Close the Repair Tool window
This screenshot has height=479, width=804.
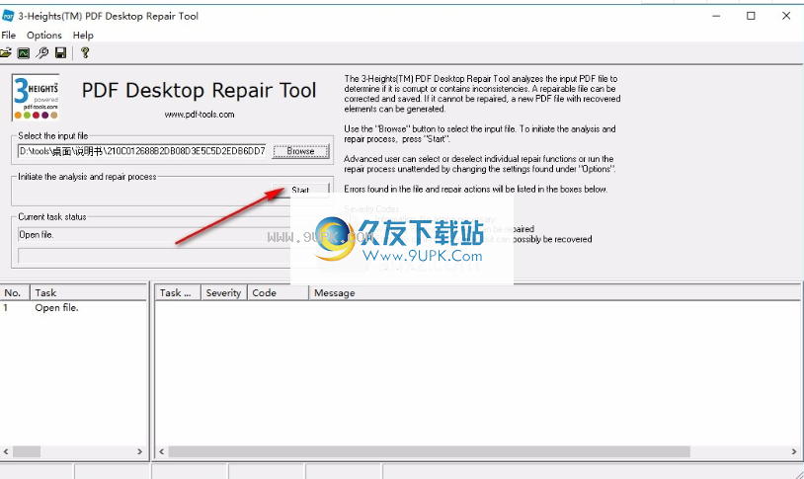pos(786,16)
